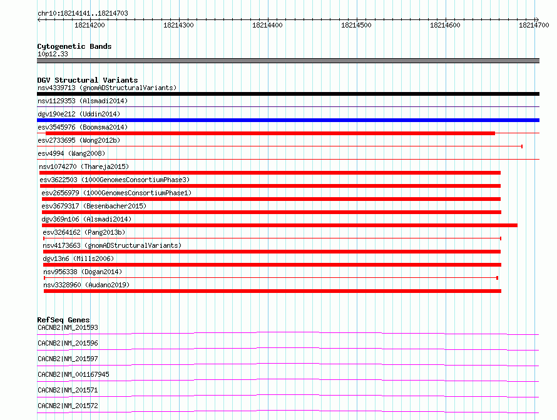The image size is (557, 420).
Task: Click the magenta NM_201596 transcript line
Action: tap(288, 349)
